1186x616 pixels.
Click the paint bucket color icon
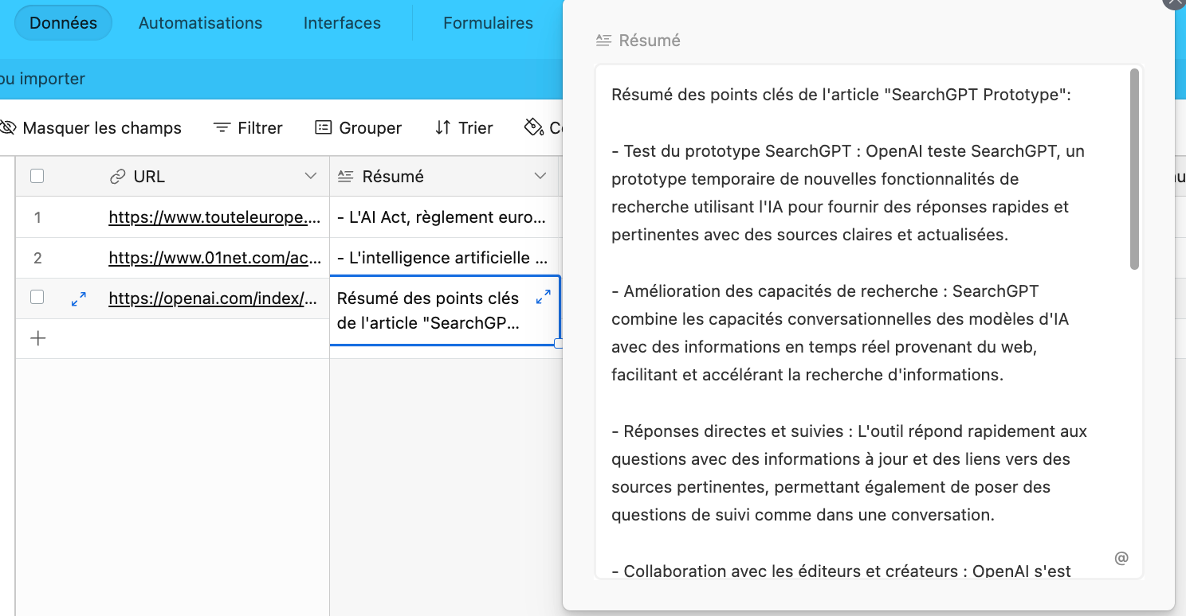[x=533, y=127]
